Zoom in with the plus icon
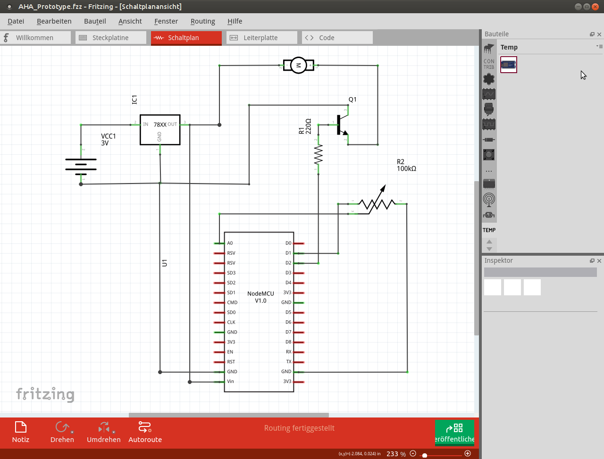This screenshot has height=459, width=604. coord(468,453)
